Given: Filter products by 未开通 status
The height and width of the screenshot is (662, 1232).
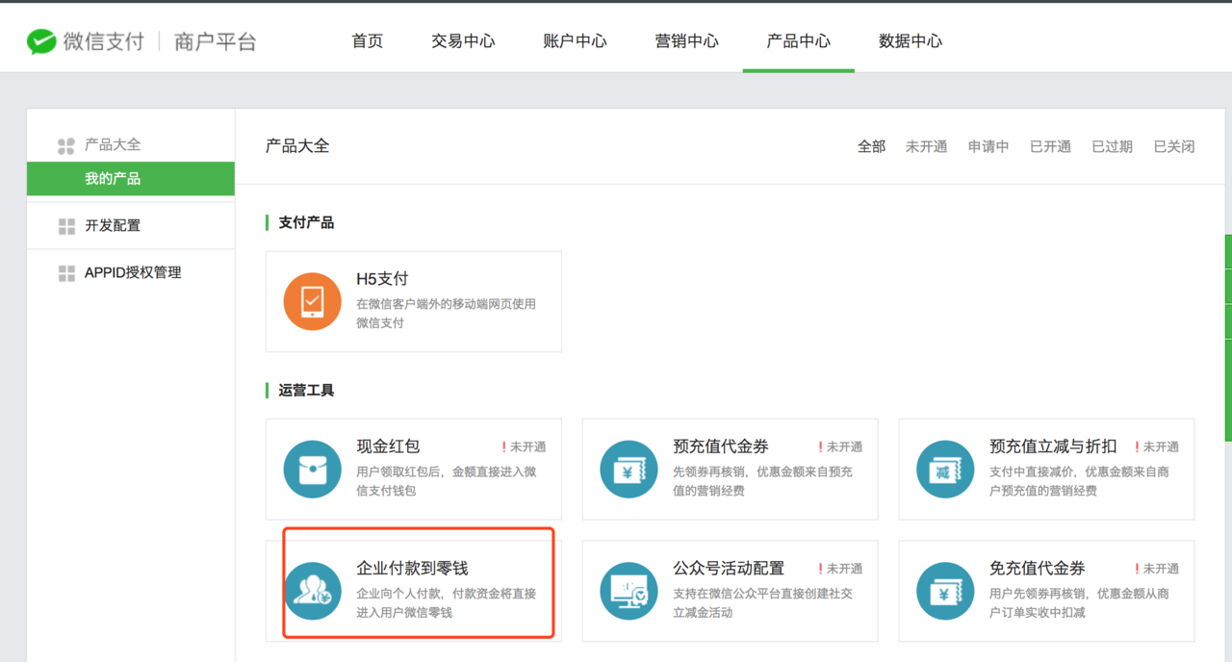Looking at the screenshot, I should click(x=926, y=146).
